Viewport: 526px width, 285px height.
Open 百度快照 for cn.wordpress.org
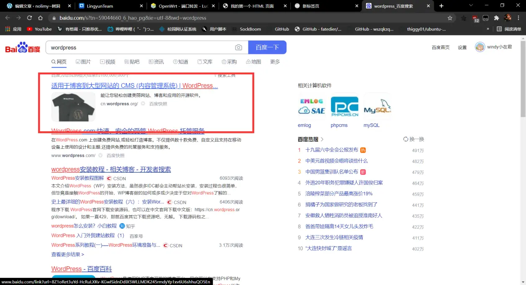(x=158, y=104)
